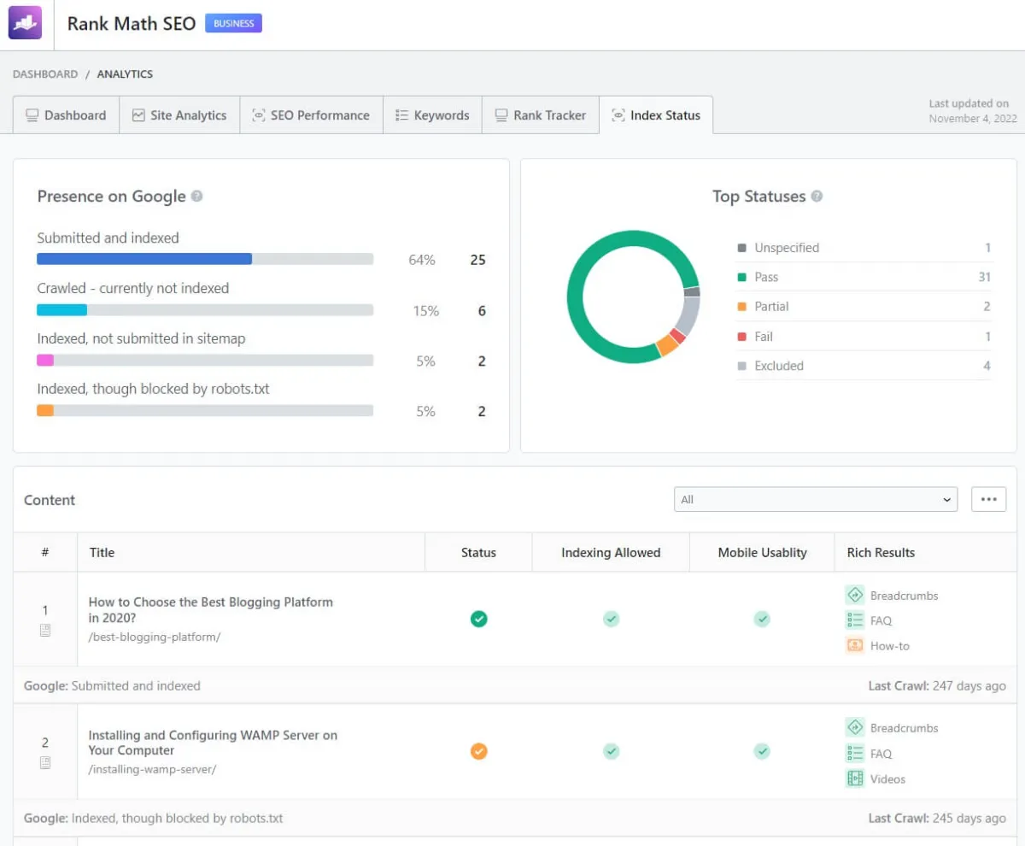Screen dimensions: 1025x846
Task: Go to the SEO Performance tab
Action: [x=311, y=115]
